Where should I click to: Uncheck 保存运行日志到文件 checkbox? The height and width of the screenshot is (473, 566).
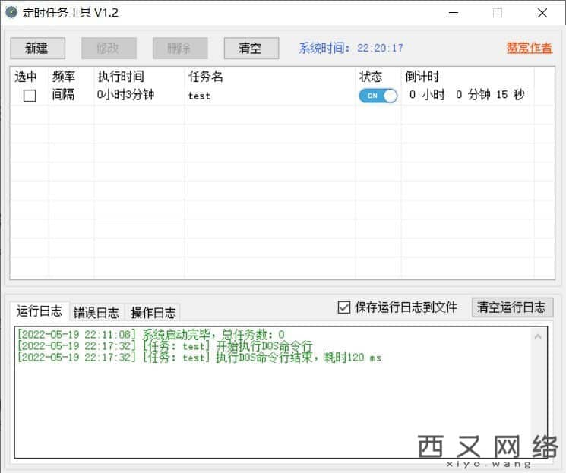tap(343, 307)
